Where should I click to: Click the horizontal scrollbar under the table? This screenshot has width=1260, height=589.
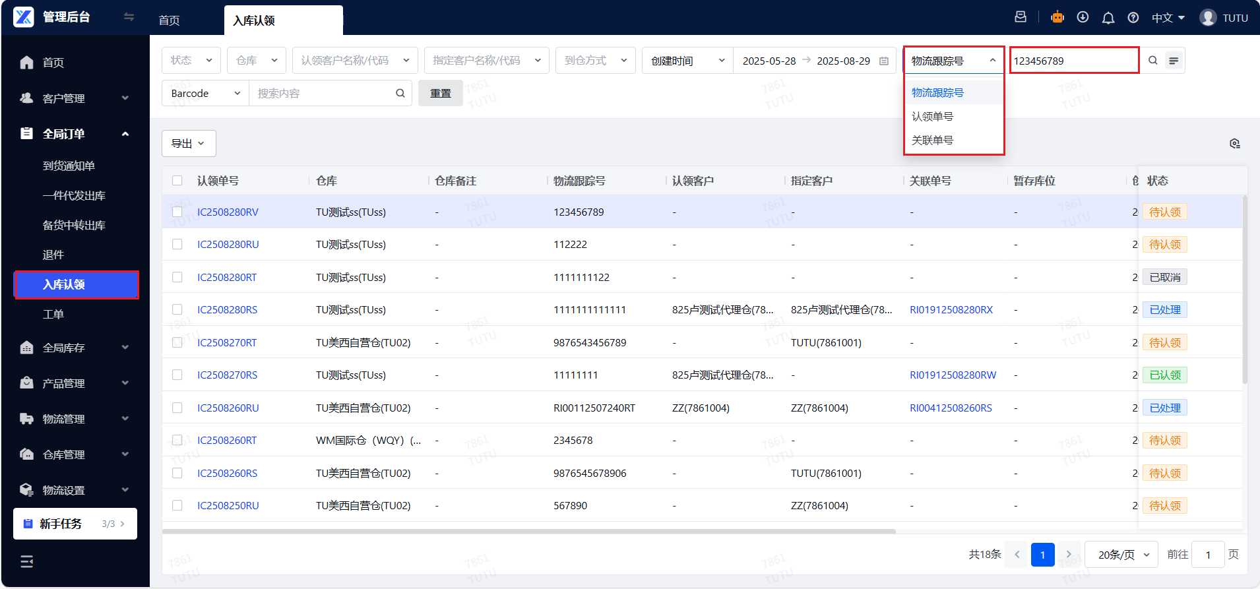pos(528,531)
